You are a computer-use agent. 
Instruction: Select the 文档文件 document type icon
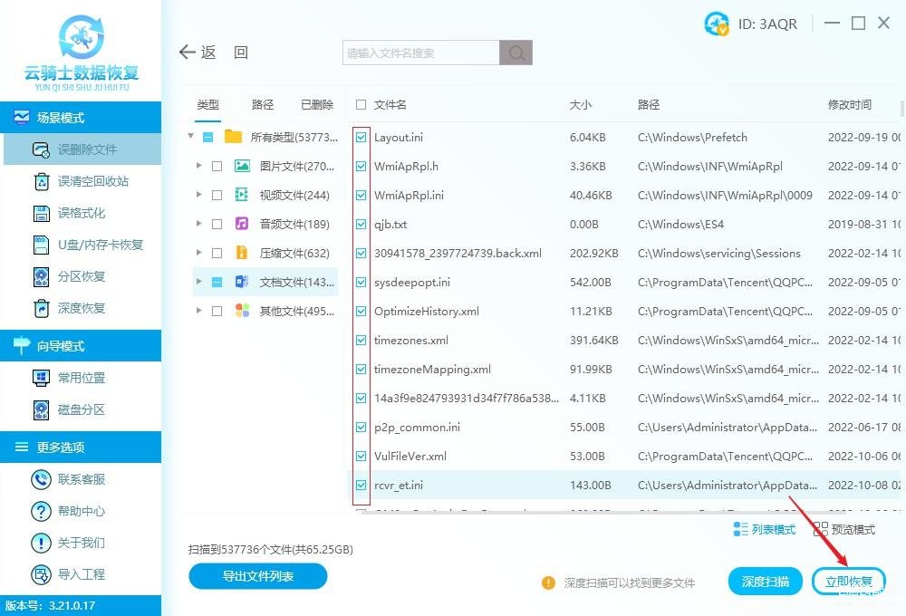(x=242, y=282)
